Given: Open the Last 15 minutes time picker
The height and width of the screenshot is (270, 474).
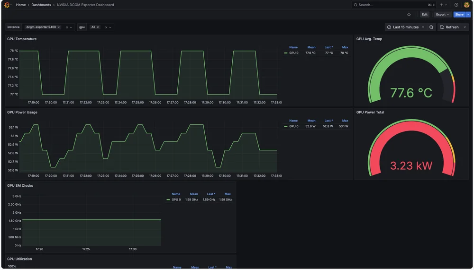Looking at the screenshot, I should tap(405, 27).
